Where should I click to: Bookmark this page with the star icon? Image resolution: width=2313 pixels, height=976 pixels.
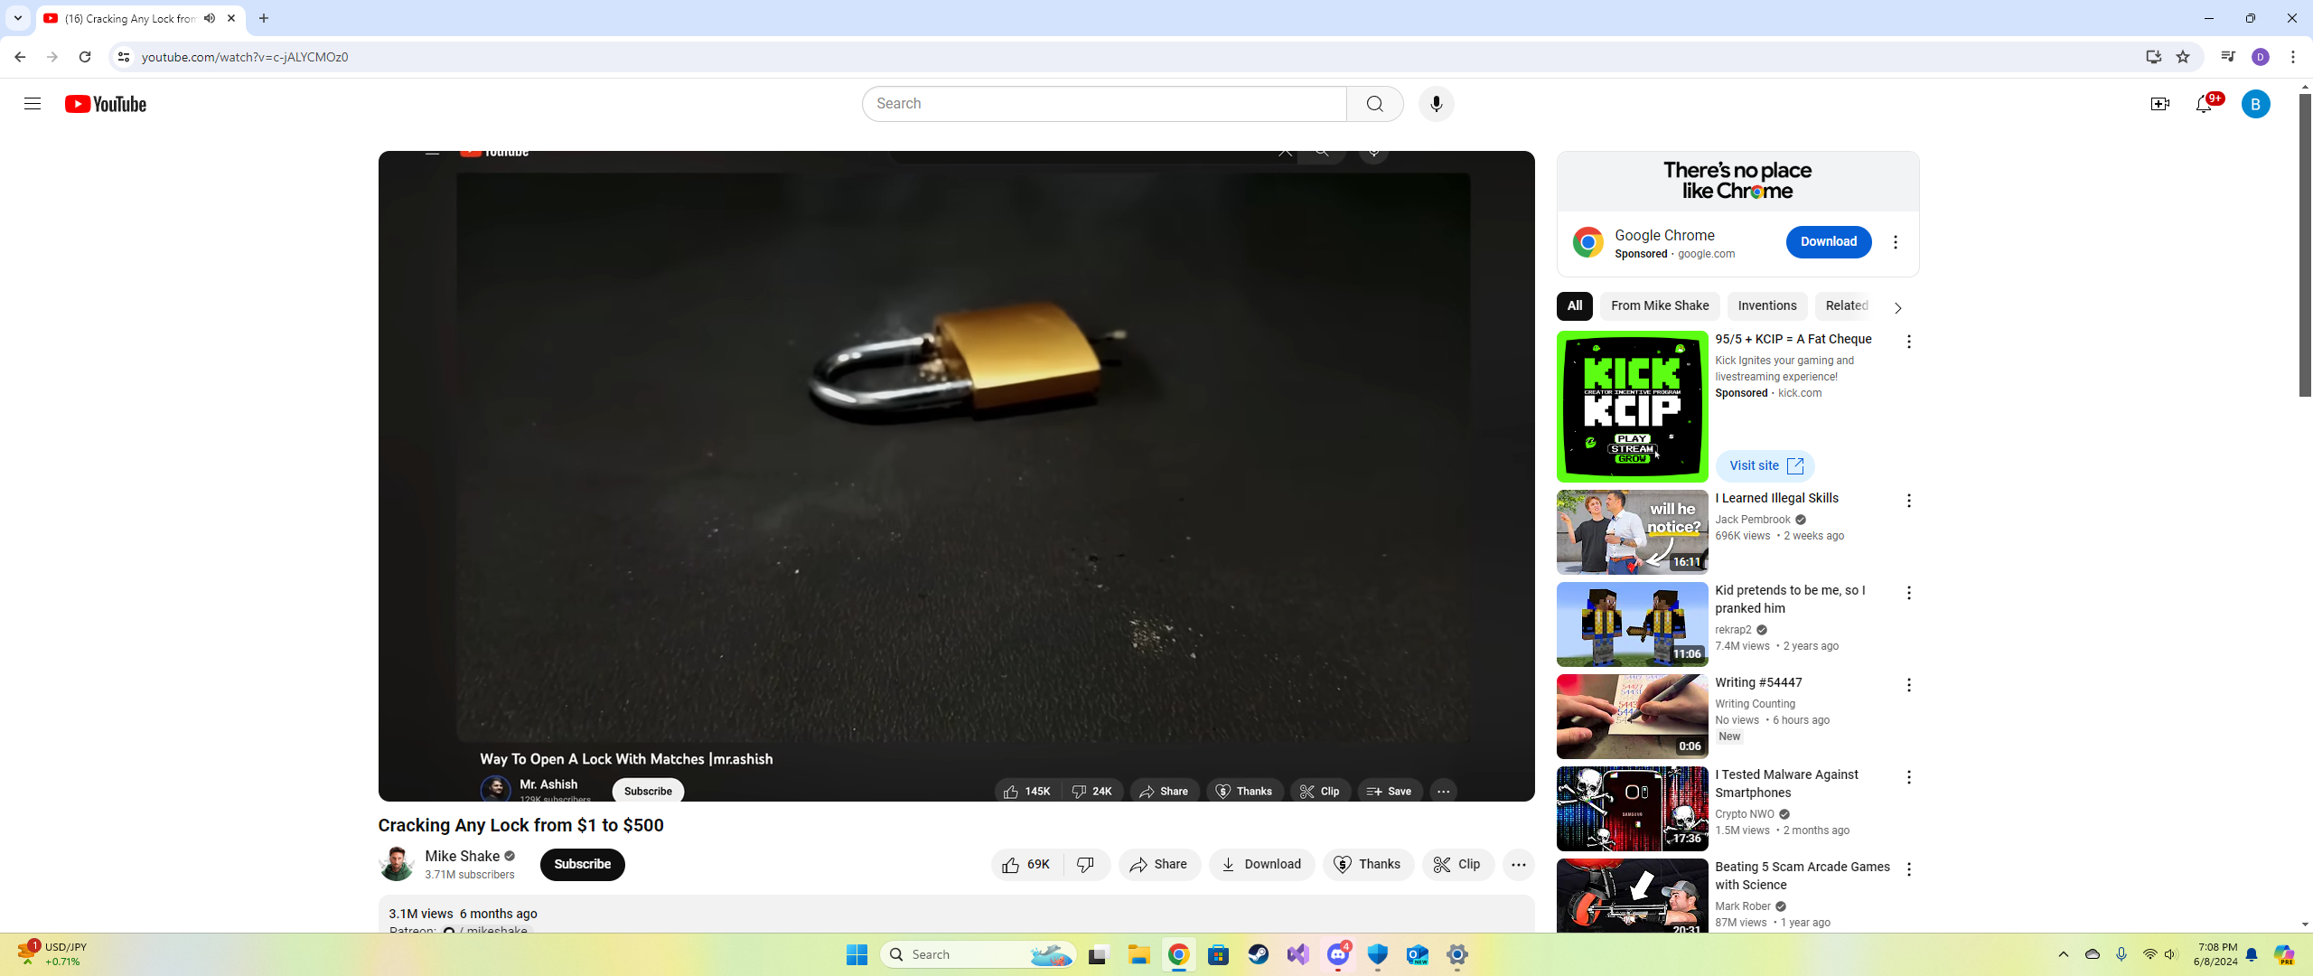click(x=2183, y=57)
